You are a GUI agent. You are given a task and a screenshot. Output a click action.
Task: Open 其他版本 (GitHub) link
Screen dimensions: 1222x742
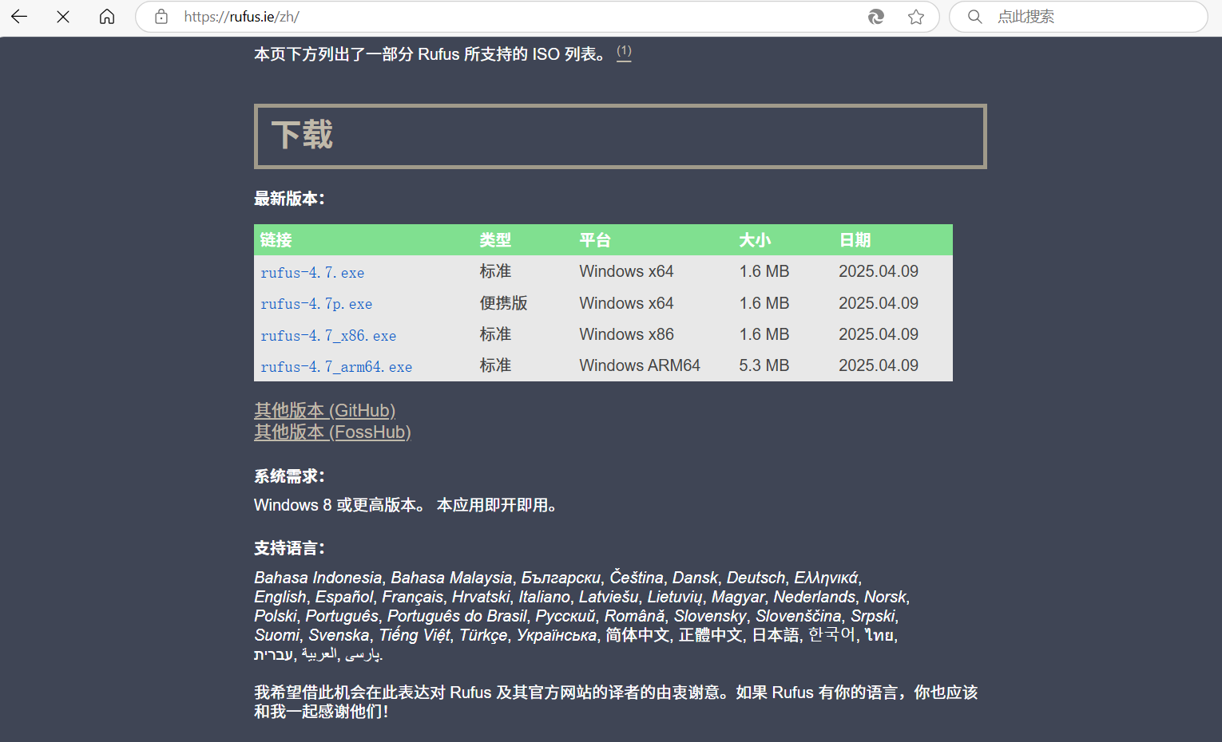coord(324,410)
